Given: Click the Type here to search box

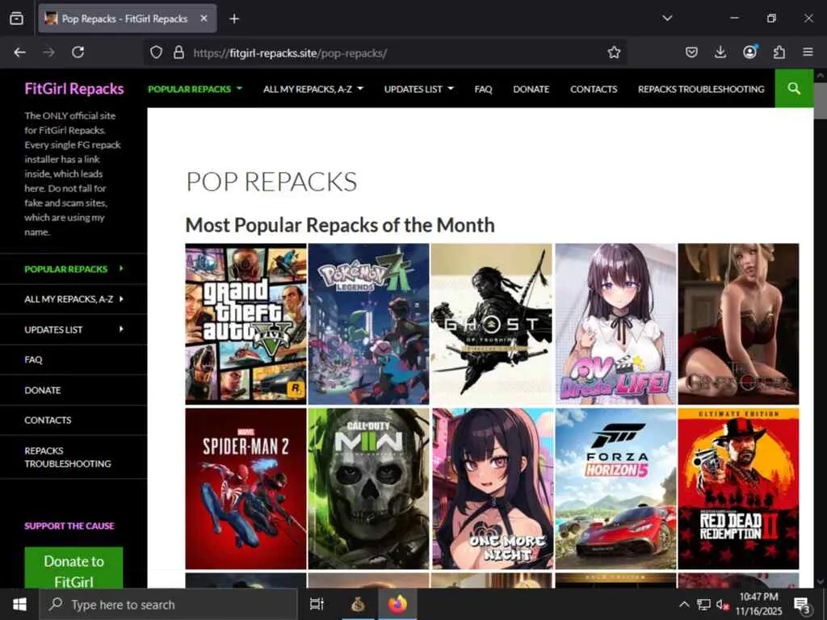Looking at the screenshot, I should click(x=169, y=605).
